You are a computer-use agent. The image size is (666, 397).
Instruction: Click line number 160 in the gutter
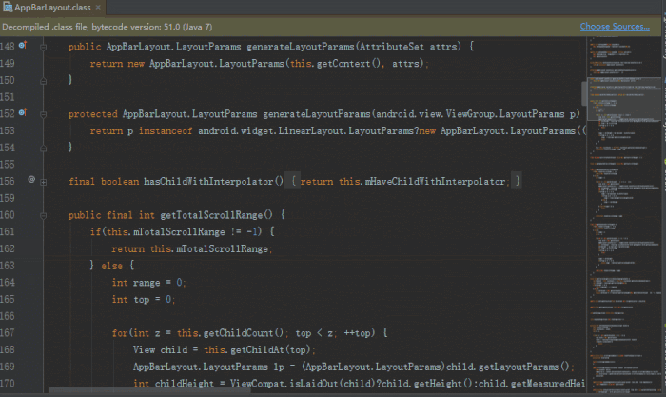click(8, 215)
